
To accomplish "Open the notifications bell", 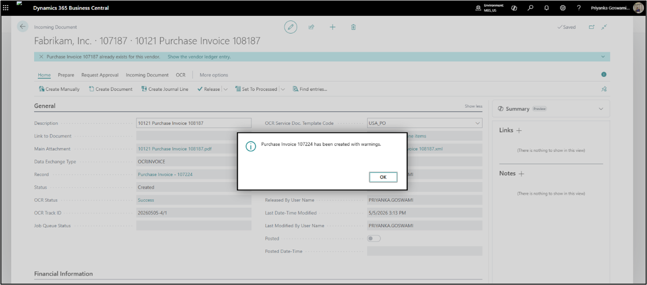I will (546, 8).
